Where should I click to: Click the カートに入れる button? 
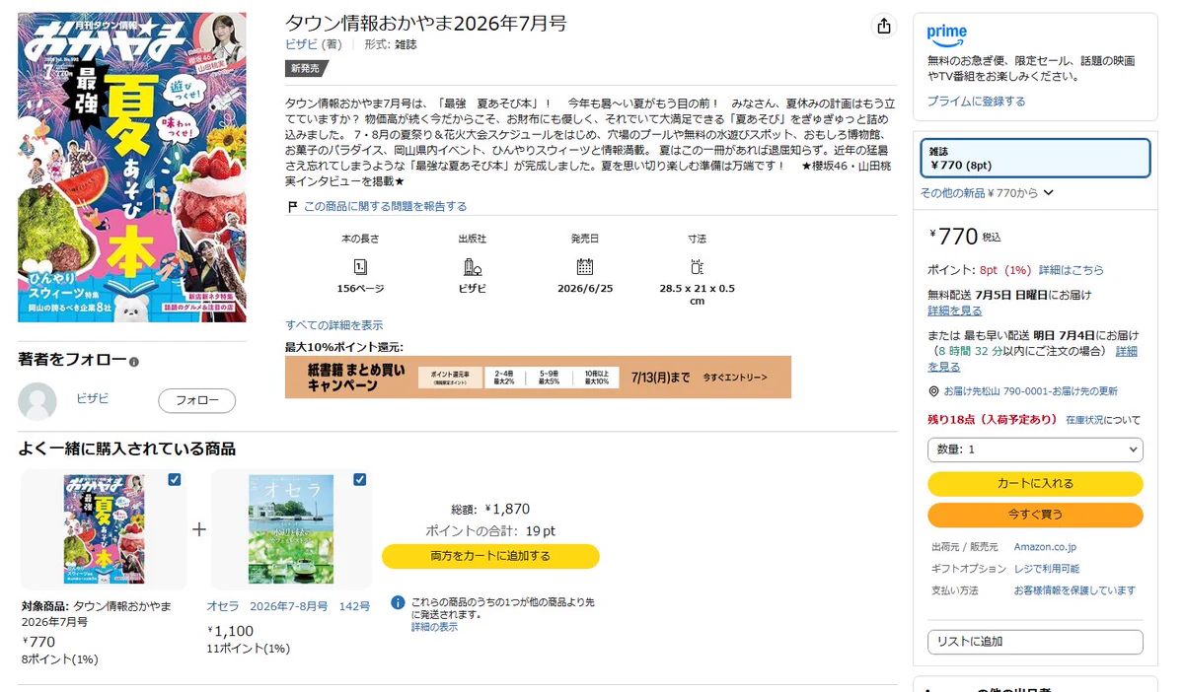[x=1035, y=484]
